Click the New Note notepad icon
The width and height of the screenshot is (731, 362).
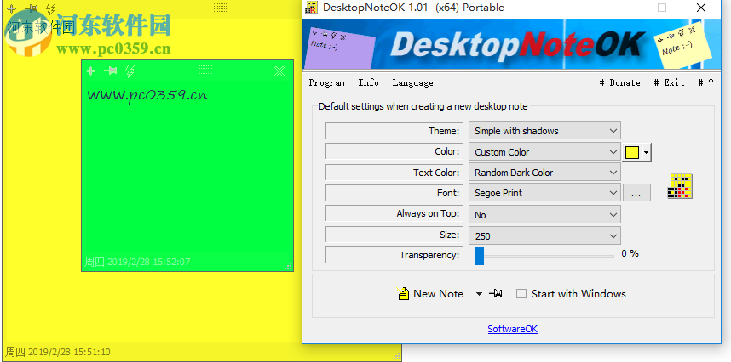click(403, 293)
